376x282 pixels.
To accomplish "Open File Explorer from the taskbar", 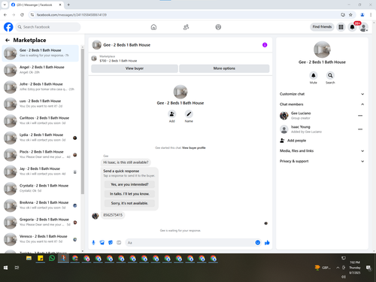I will 29,258.
